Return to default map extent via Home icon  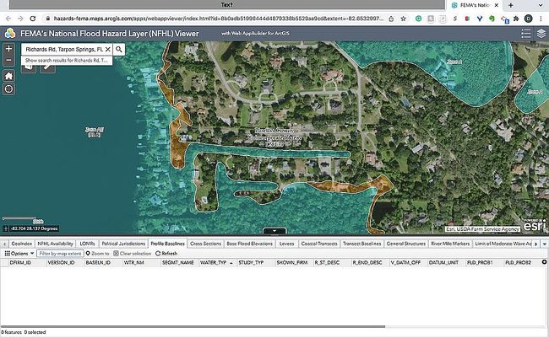(x=8, y=76)
